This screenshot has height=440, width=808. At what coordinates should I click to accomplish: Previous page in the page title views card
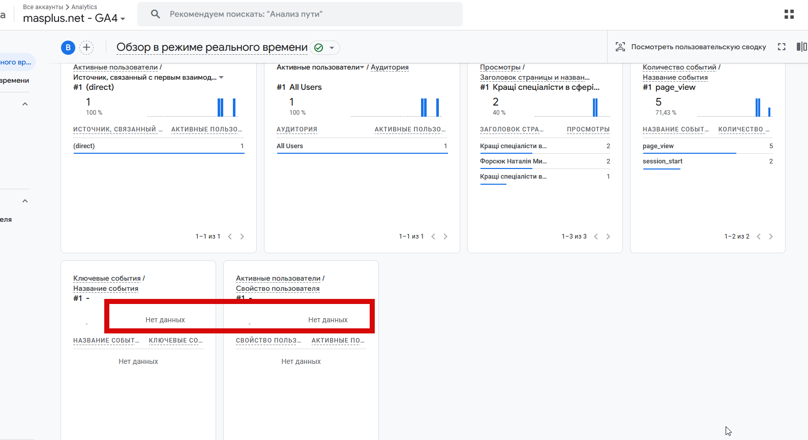(596, 236)
